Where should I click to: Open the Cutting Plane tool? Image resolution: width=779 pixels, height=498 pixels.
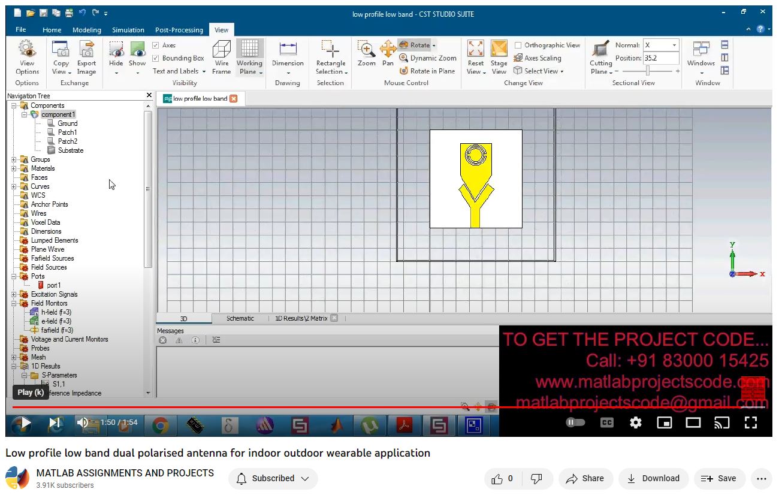click(x=600, y=51)
